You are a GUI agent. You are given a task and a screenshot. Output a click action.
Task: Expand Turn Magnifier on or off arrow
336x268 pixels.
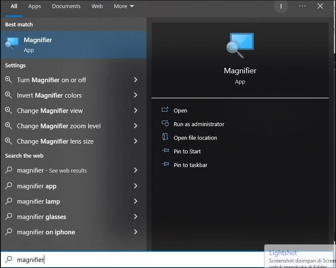coord(135,80)
